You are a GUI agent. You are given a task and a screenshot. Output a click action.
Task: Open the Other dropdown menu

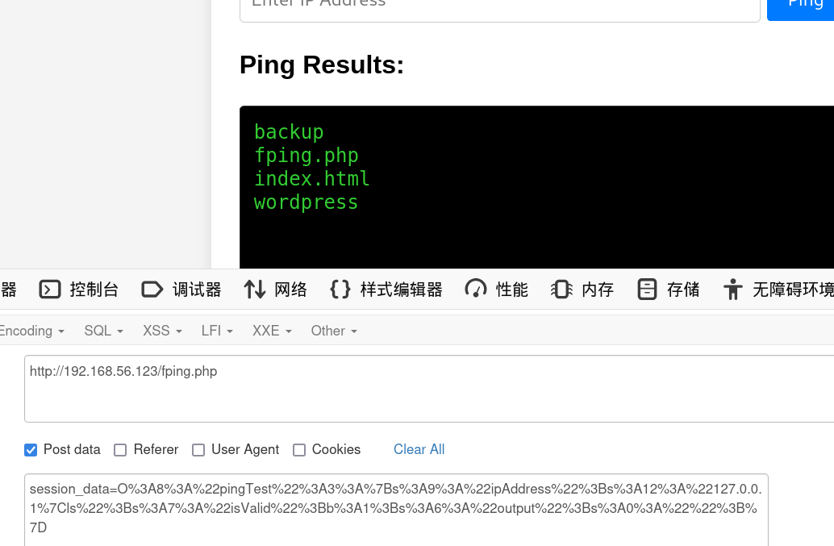point(334,331)
